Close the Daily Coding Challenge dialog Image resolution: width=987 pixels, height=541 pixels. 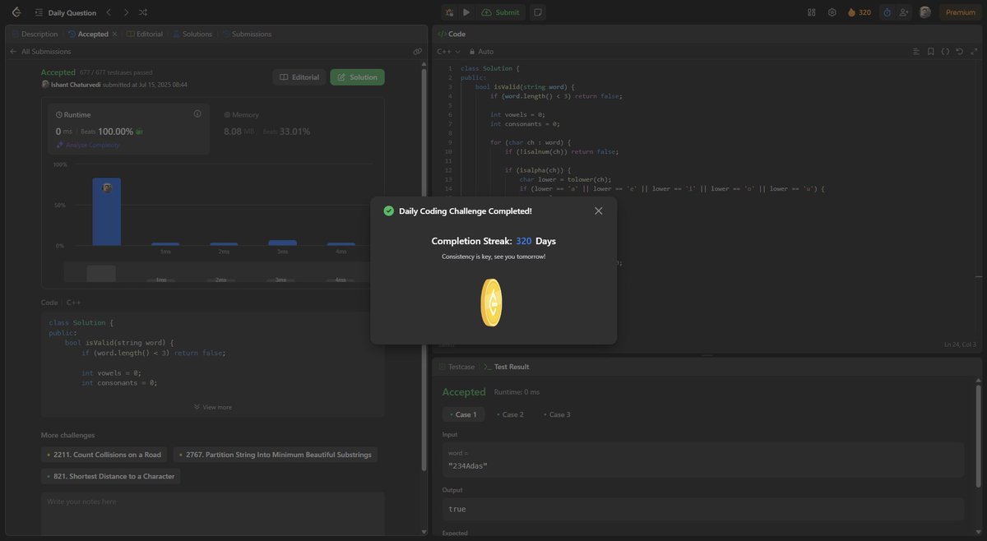599,210
